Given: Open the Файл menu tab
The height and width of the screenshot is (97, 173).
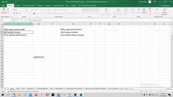Looking at the screenshot, I should click(3, 5).
